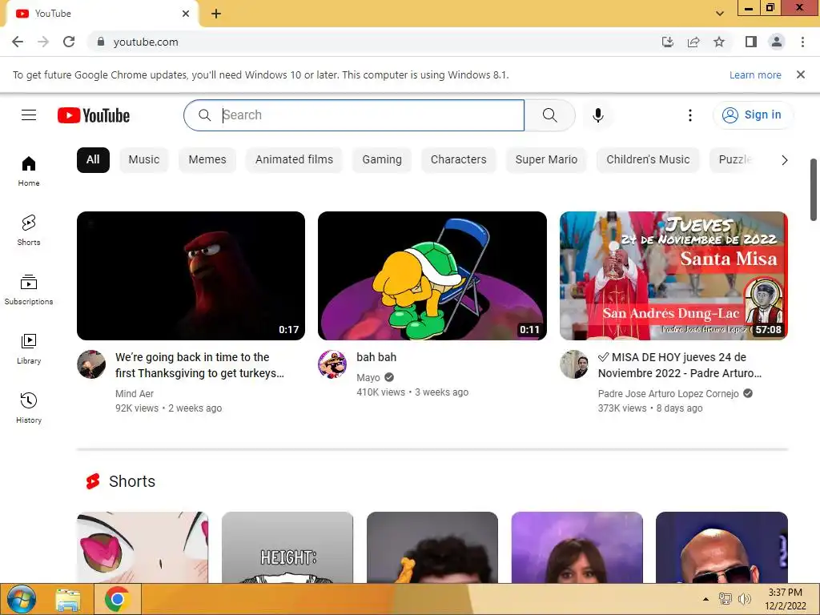820x615 pixels.
Task: Select the All filter chip
Action: pyautogui.click(x=93, y=159)
